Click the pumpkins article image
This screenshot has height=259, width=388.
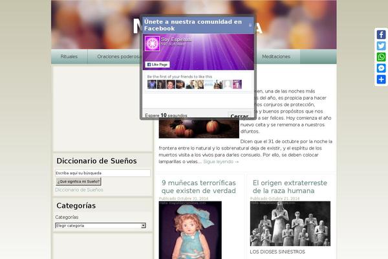tap(199, 129)
